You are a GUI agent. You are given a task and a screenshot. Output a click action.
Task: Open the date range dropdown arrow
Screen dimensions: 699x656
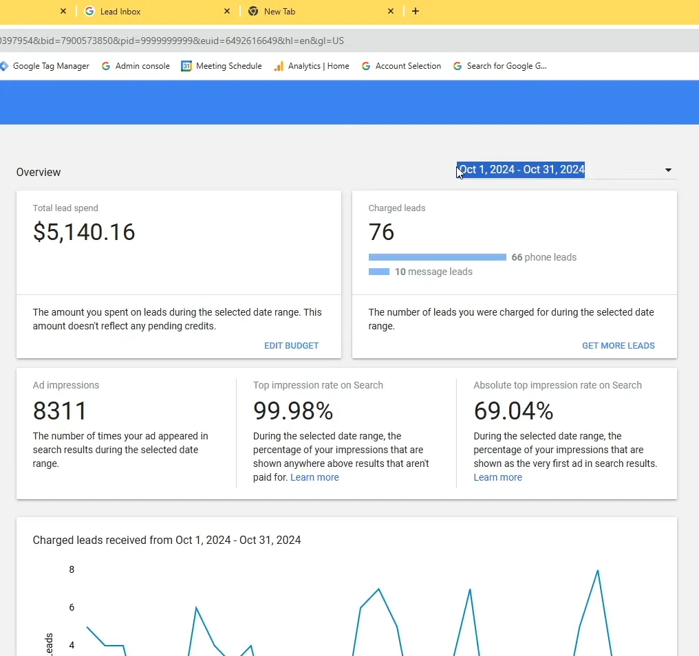tap(668, 170)
